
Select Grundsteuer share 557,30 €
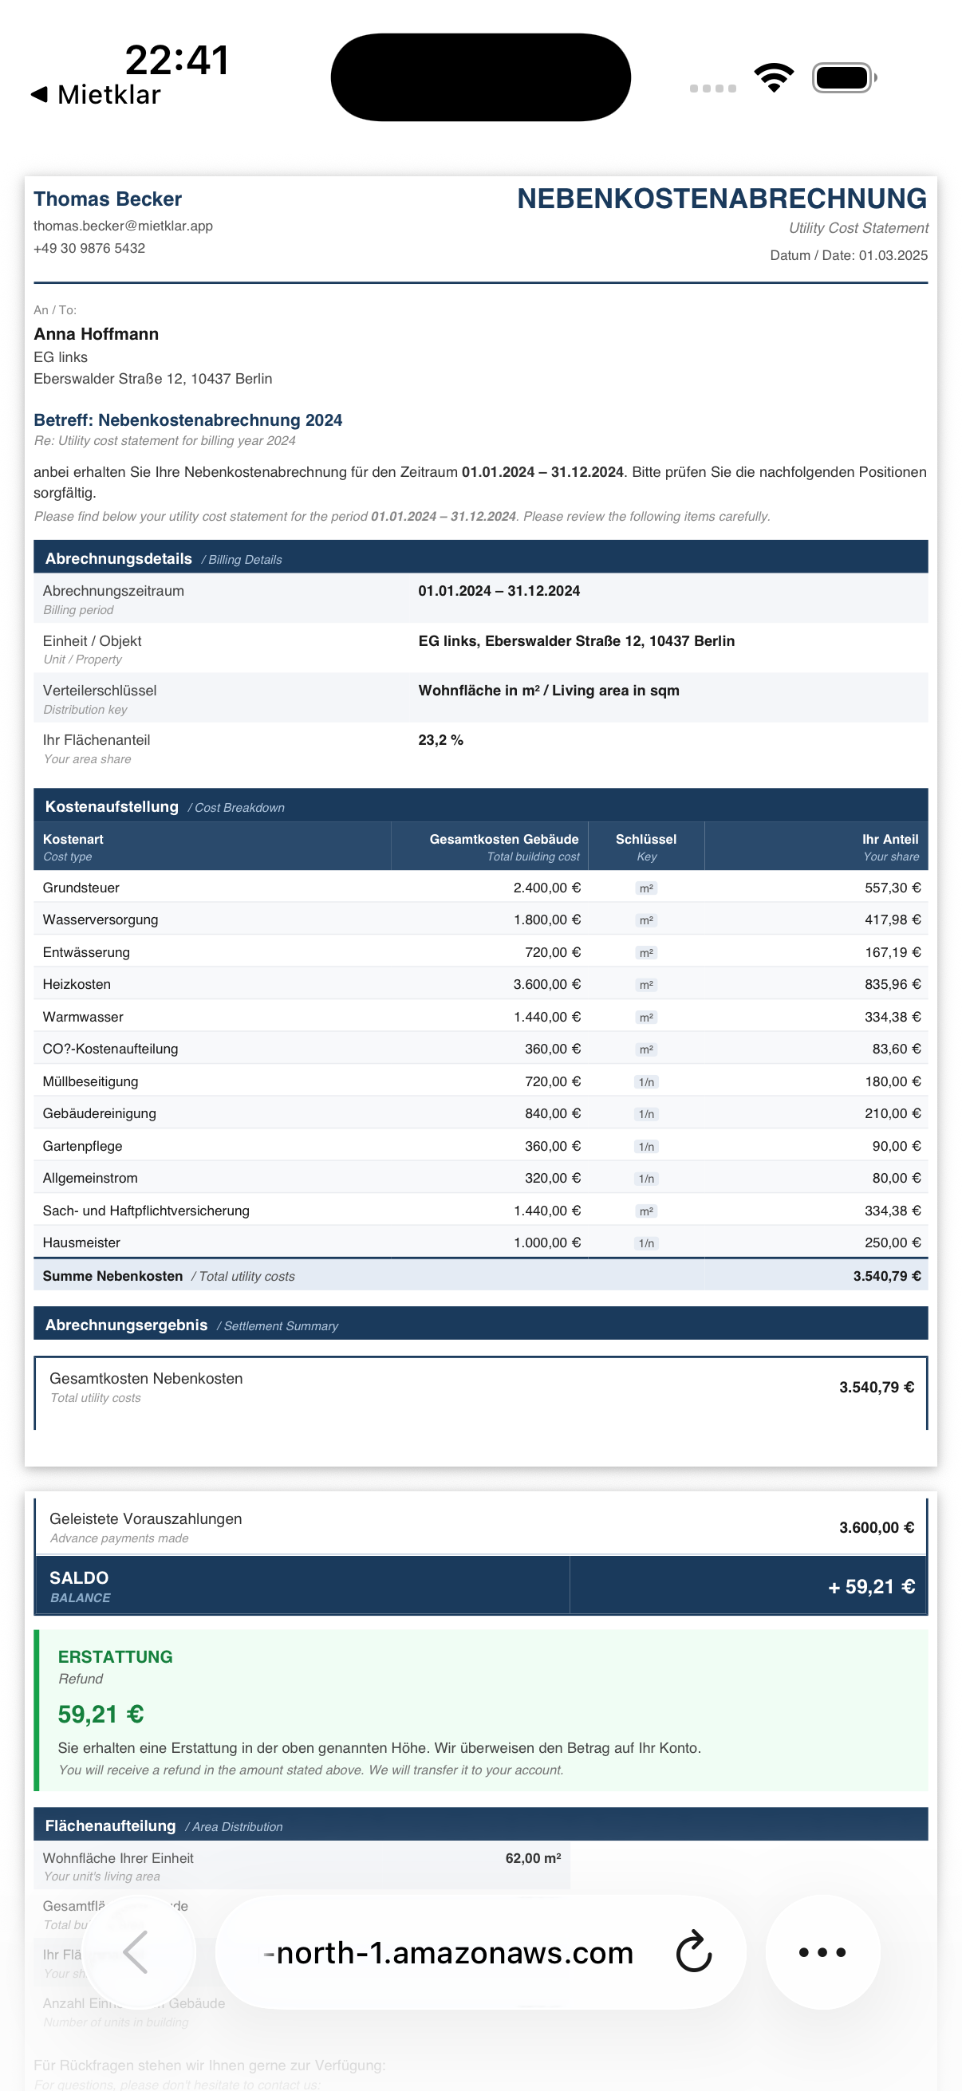[x=892, y=888]
